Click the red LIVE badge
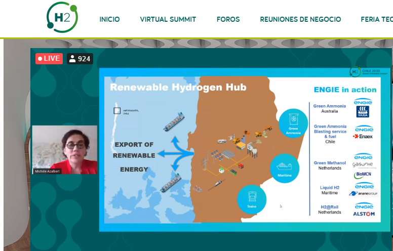393x251 pixels. pyautogui.click(x=49, y=59)
